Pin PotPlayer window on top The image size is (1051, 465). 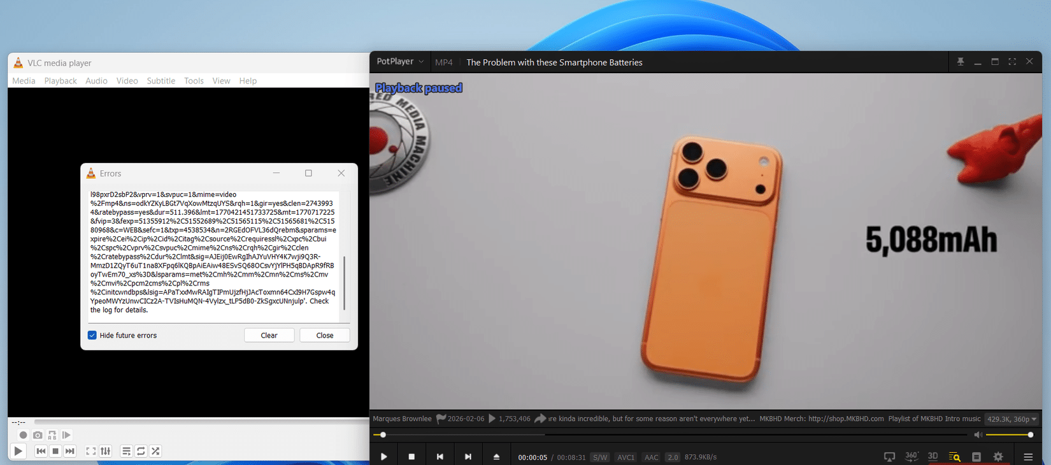tap(961, 62)
